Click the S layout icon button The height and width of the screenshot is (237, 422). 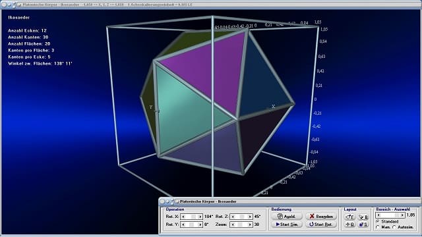click(x=363, y=224)
